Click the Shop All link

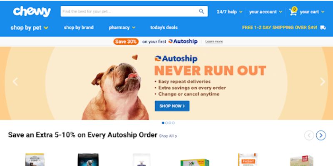[x=168, y=136]
